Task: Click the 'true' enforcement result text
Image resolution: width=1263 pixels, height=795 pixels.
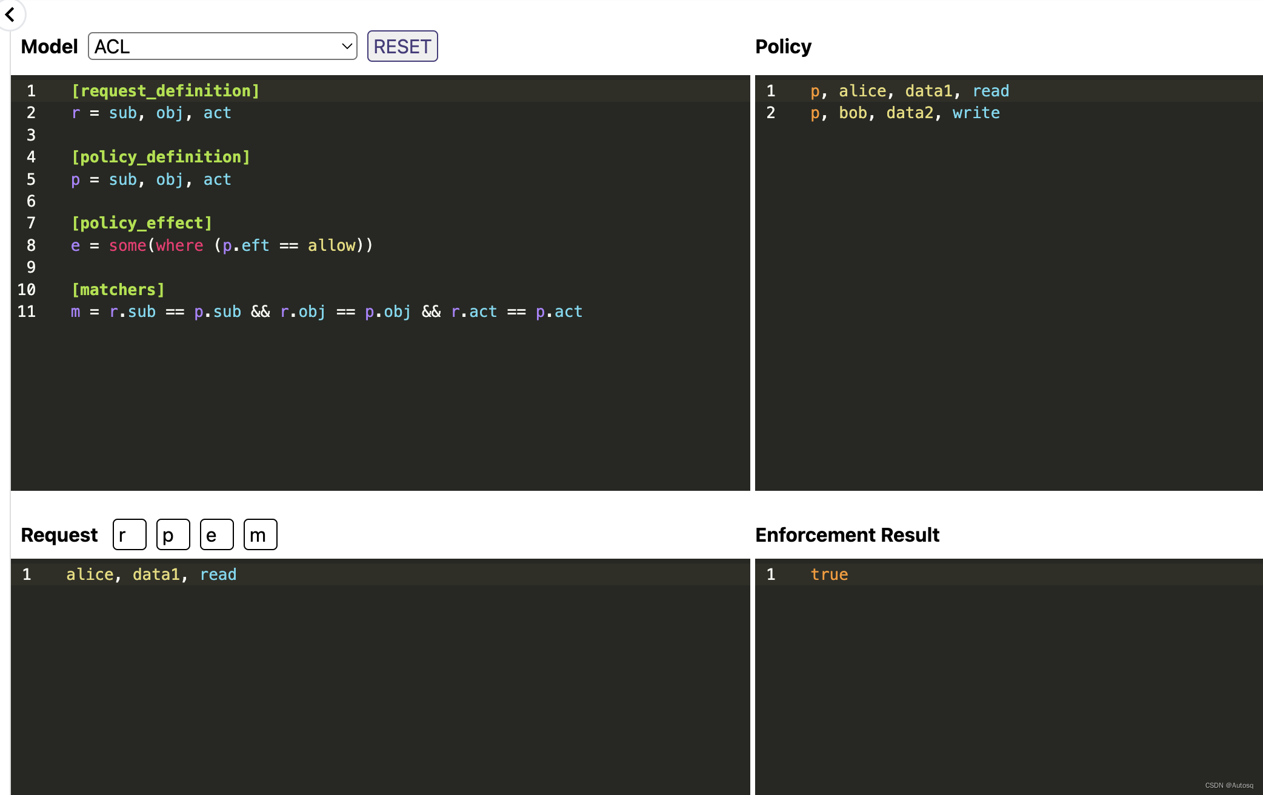Action: 829,574
